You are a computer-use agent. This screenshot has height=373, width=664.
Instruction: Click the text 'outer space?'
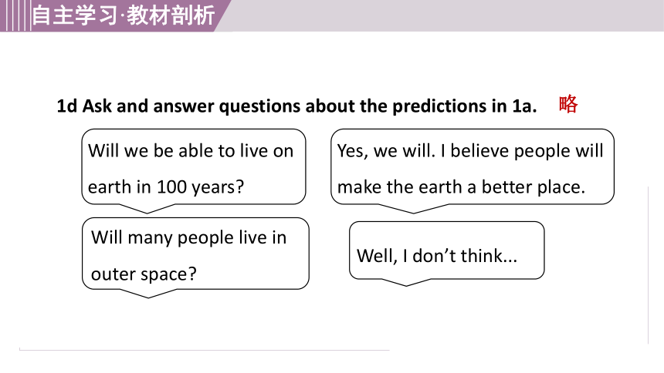(144, 274)
